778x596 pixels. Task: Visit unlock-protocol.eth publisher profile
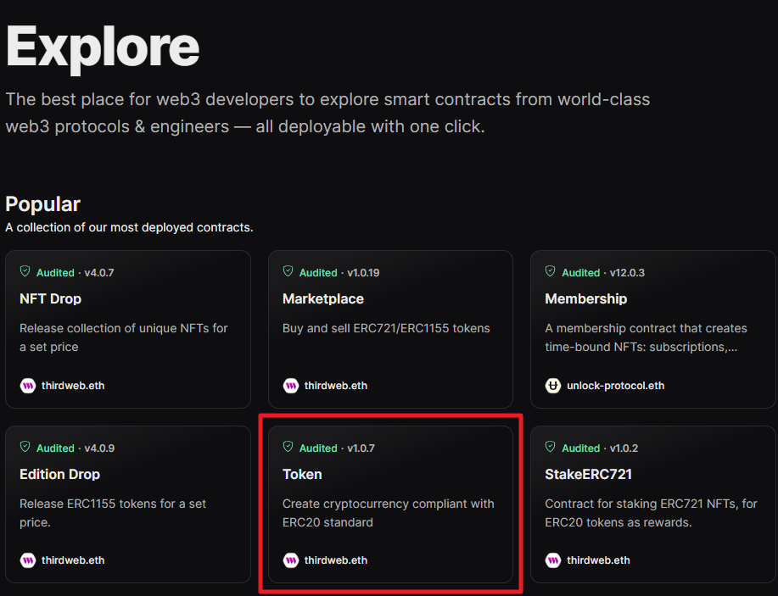click(616, 386)
